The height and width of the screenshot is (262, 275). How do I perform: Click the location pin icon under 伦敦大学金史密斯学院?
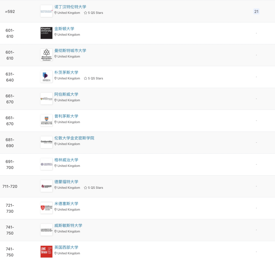pyautogui.click(x=56, y=144)
